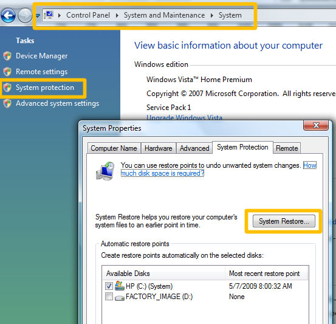Open Advanced system settings link

coord(58,103)
